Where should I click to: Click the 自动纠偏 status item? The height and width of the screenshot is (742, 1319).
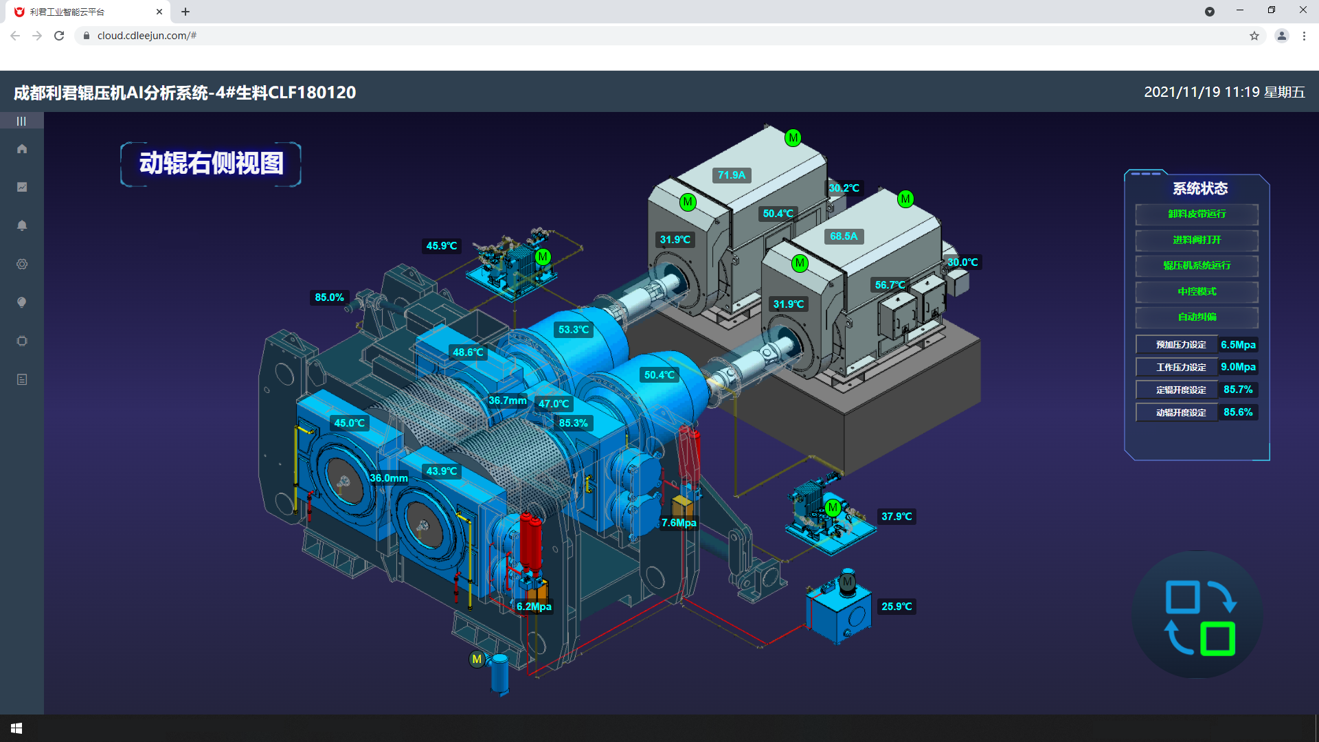click(x=1197, y=317)
